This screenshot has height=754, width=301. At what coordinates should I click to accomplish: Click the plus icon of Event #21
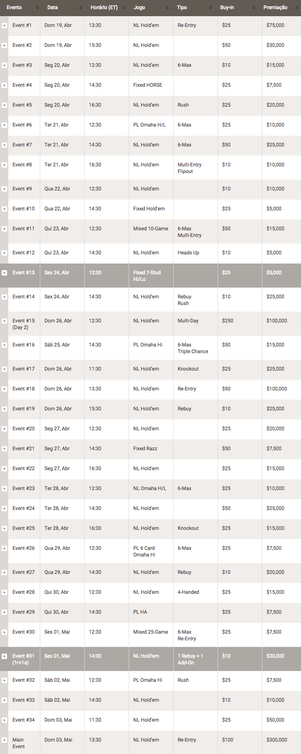(4, 449)
